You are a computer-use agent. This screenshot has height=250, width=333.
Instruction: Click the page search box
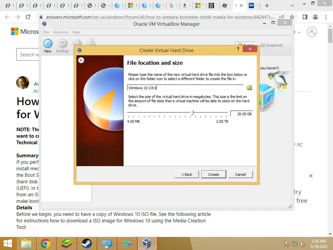[x=28, y=54]
